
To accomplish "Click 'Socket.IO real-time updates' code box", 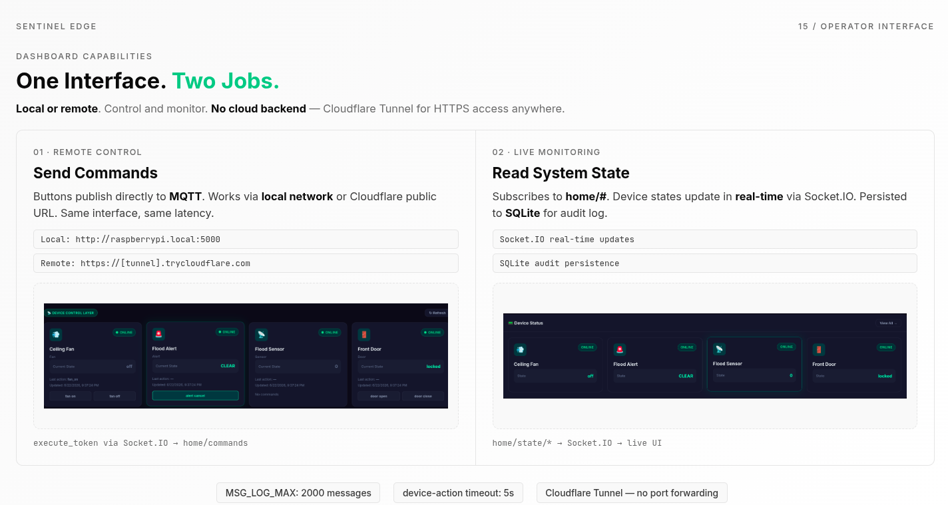I will [x=704, y=240].
